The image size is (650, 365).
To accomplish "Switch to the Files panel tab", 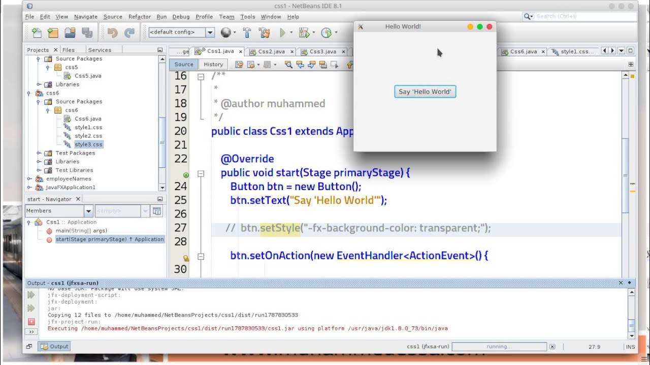I will pos(68,50).
